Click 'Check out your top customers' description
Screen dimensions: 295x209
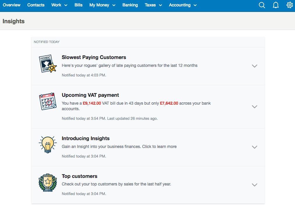pos(116,184)
